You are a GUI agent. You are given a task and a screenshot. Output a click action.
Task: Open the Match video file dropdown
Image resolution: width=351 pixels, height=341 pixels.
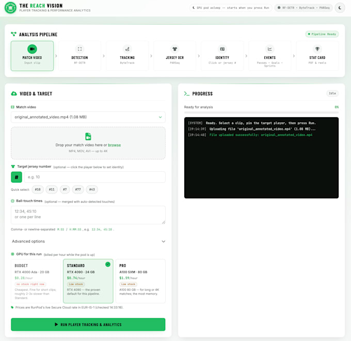pyautogui.click(x=88, y=117)
